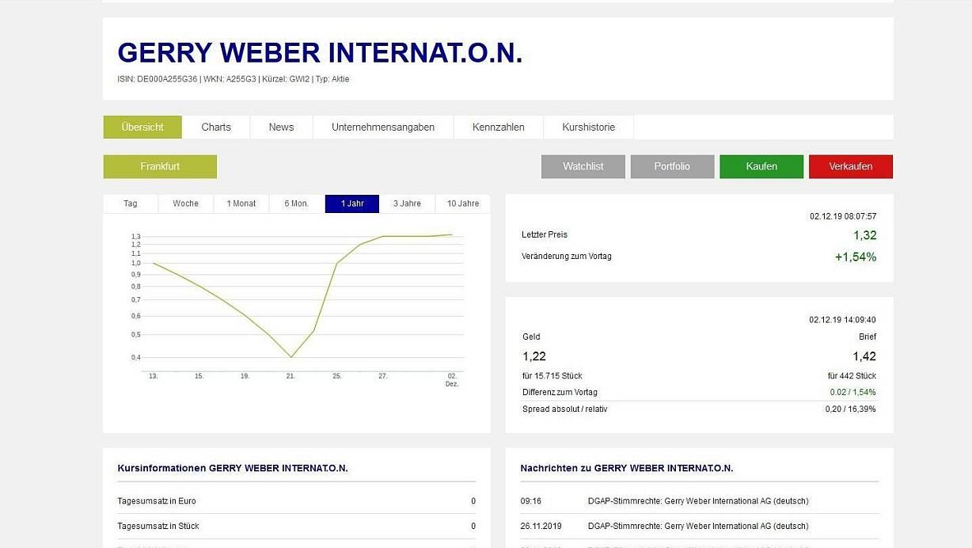Viewport: 972px width, 548px height.
Task: Select the 1 Jahr chart range
Action: pos(352,204)
